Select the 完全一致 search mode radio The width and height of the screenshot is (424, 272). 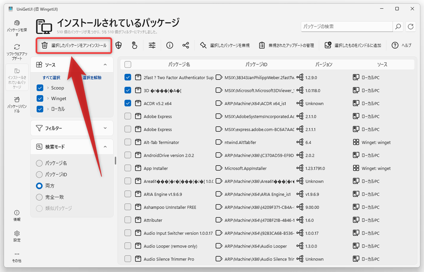tap(39, 197)
